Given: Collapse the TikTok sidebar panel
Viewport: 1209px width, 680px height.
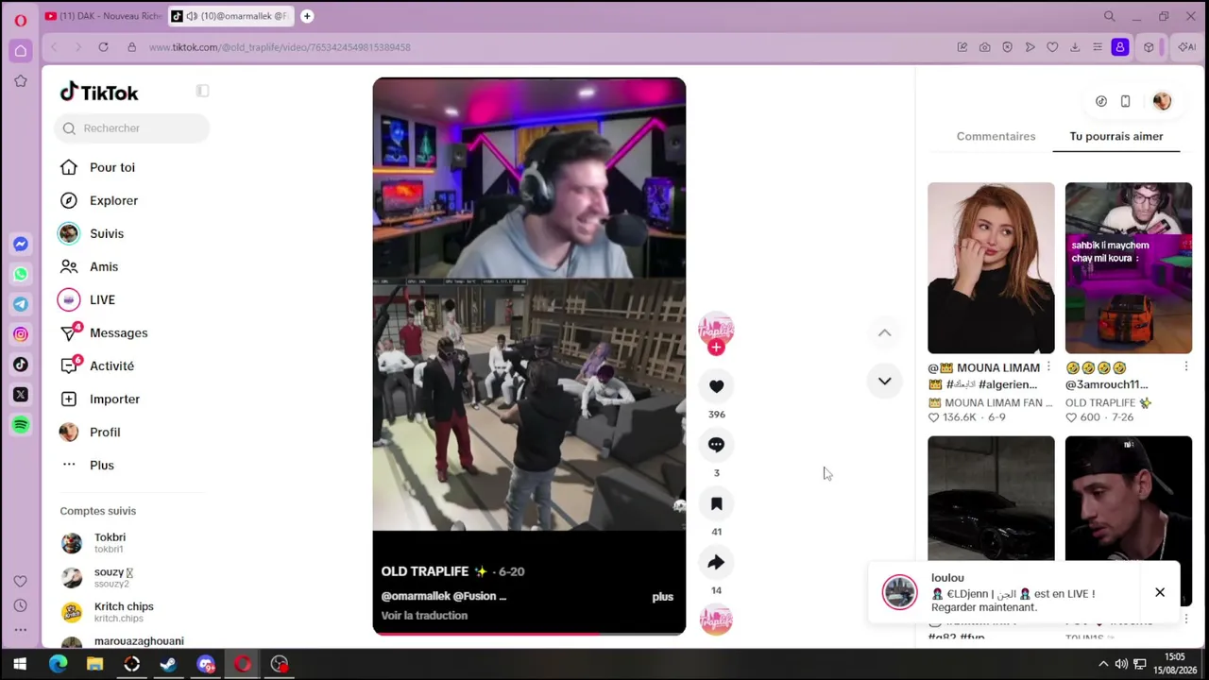Looking at the screenshot, I should pyautogui.click(x=202, y=91).
